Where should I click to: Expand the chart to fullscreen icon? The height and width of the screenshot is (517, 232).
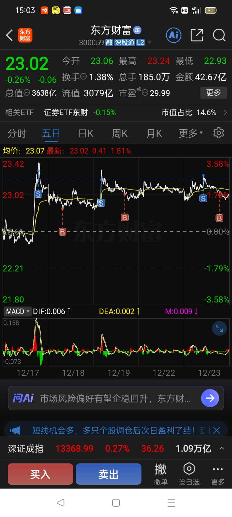219,328
